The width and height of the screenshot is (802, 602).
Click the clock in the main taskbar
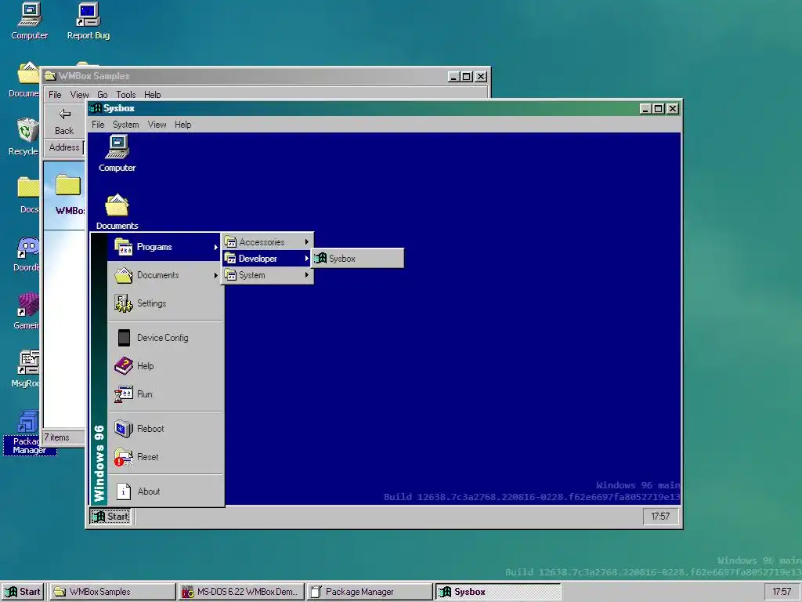782,592
